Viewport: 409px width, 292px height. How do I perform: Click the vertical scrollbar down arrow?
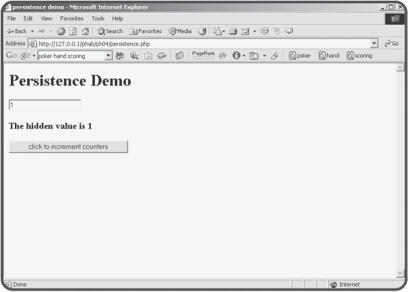point(400,273)
